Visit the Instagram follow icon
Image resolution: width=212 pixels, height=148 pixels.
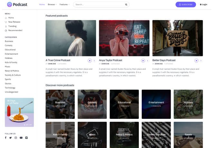[16, 138]
